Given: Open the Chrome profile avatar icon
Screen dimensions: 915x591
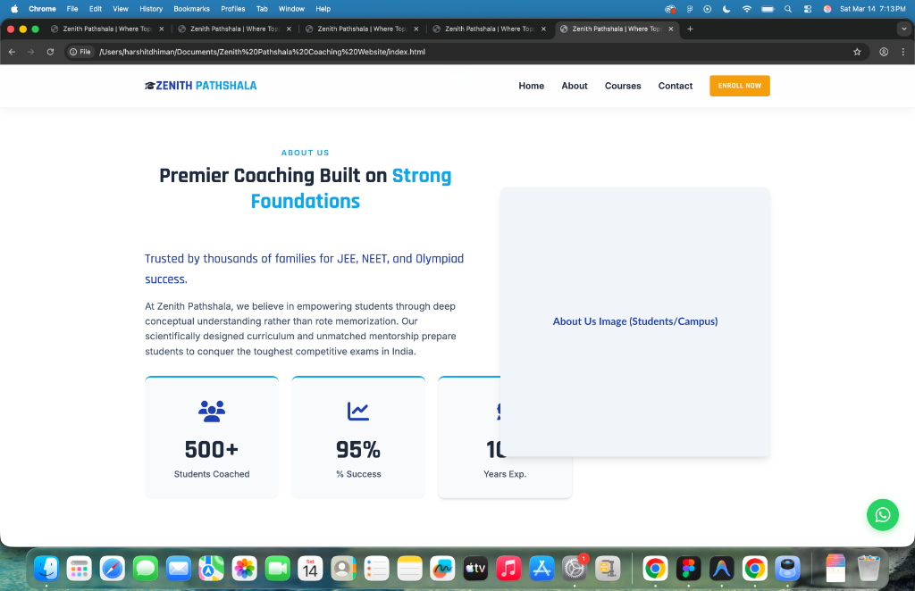Looking at the screenshot, I should pyautogui.click(x=884, y=52).
